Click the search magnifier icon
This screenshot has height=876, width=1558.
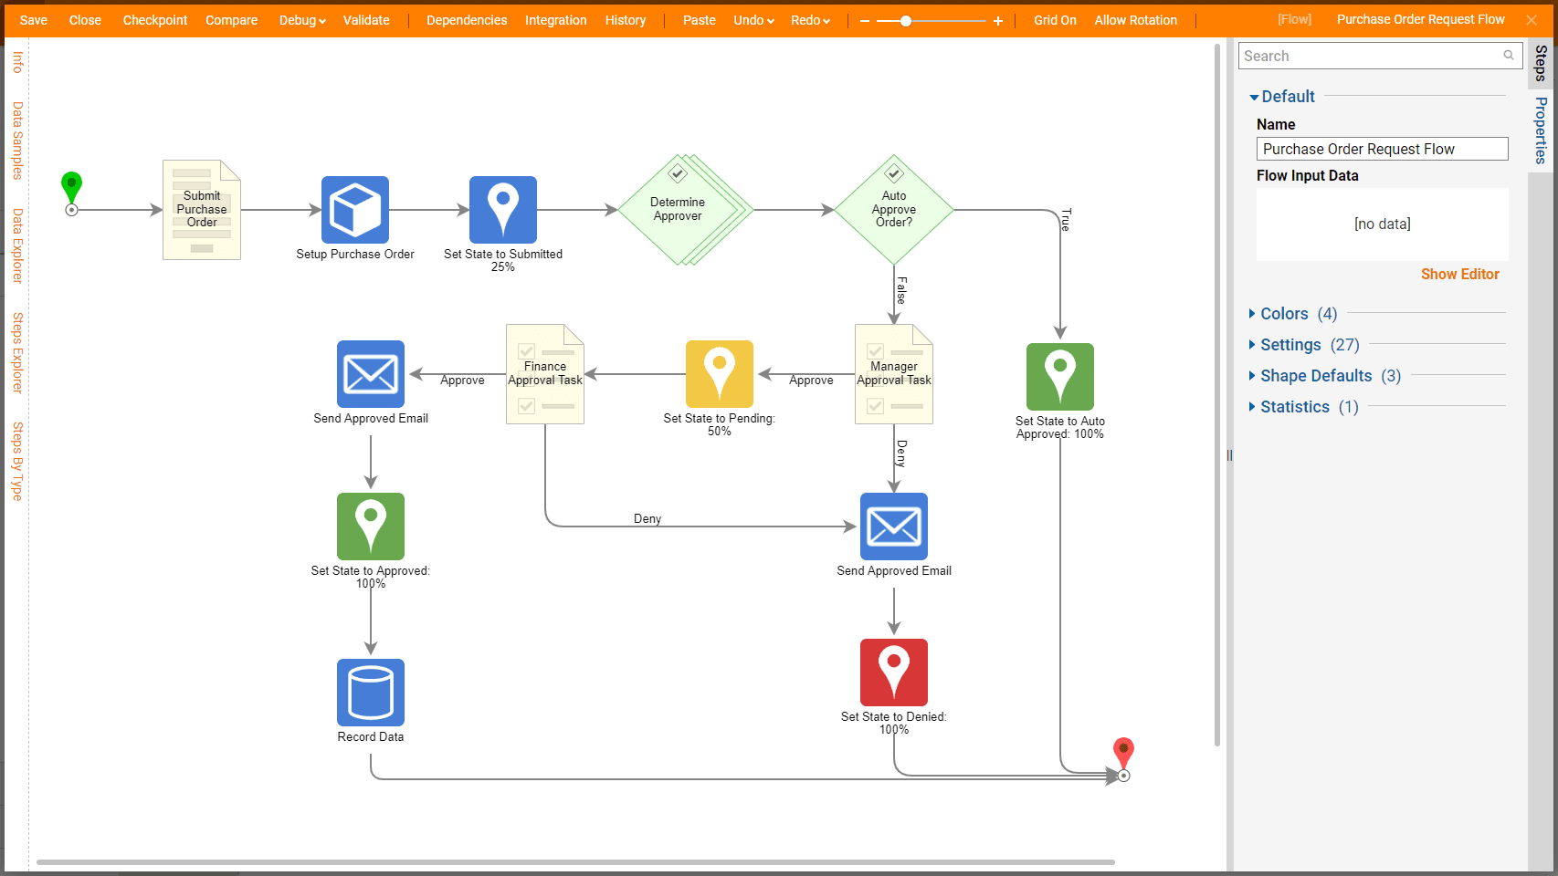[1509, 56]
